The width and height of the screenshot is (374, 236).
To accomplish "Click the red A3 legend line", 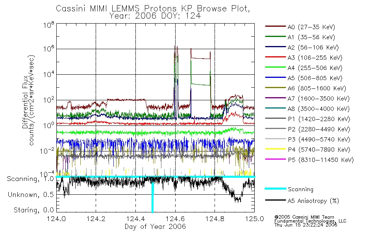I will [x=276, y=57].
